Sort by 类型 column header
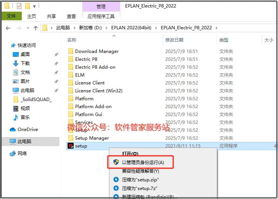This screenshot has width=278, height=199. [x=224, y=40]
